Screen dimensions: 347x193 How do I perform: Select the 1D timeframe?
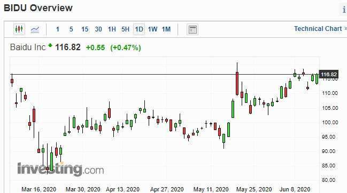(x=139, y=29)
